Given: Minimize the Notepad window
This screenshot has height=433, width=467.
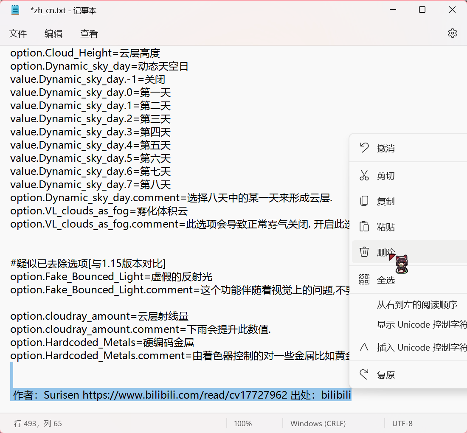Looking at the screenshot, I should 393,10.
